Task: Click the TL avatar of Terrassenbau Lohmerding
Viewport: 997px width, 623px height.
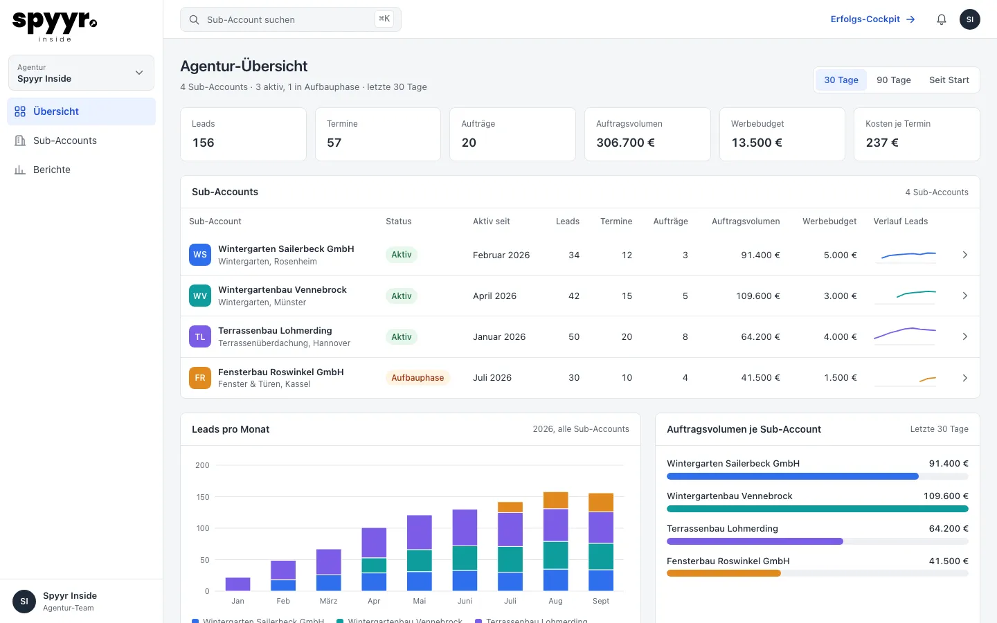Action: 200,336
